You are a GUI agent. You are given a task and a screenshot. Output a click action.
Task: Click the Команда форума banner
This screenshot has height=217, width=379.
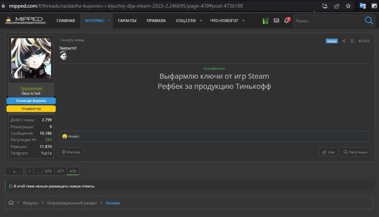click(31, 101)
